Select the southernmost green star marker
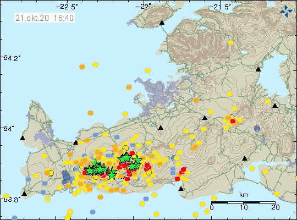Screen dimensions: 297x220 click(x=112, y=174)
